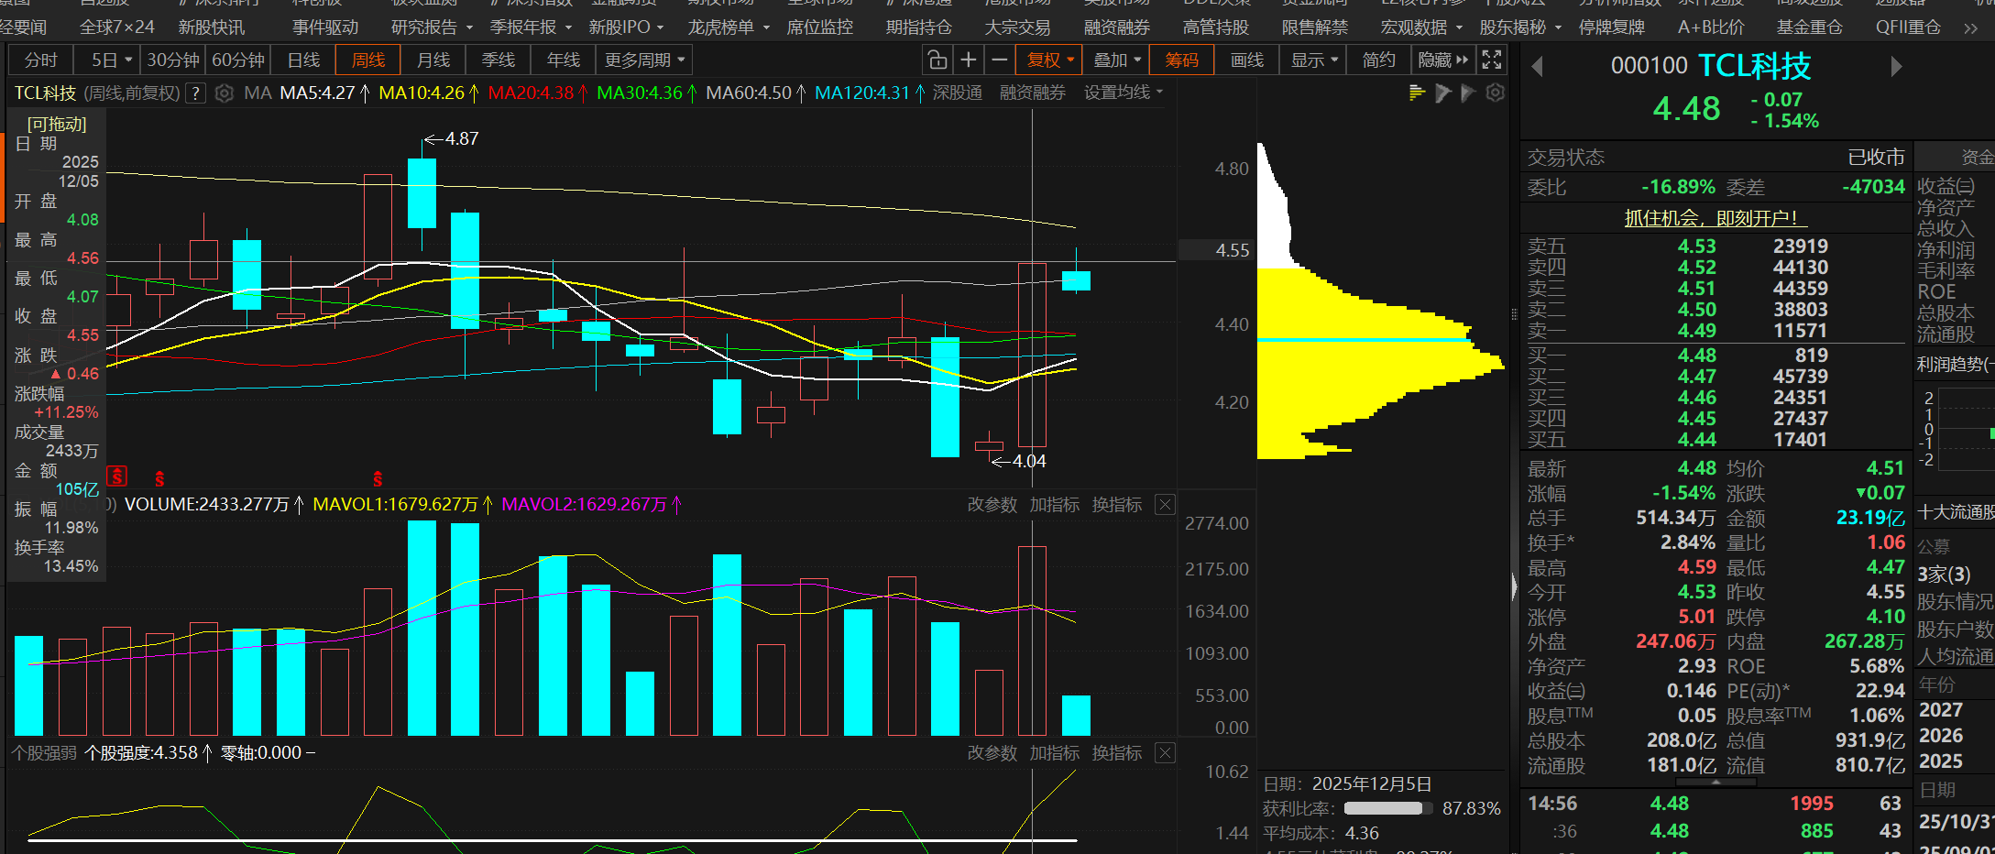Click the 获利比率 progress bar

(1387, 808)
